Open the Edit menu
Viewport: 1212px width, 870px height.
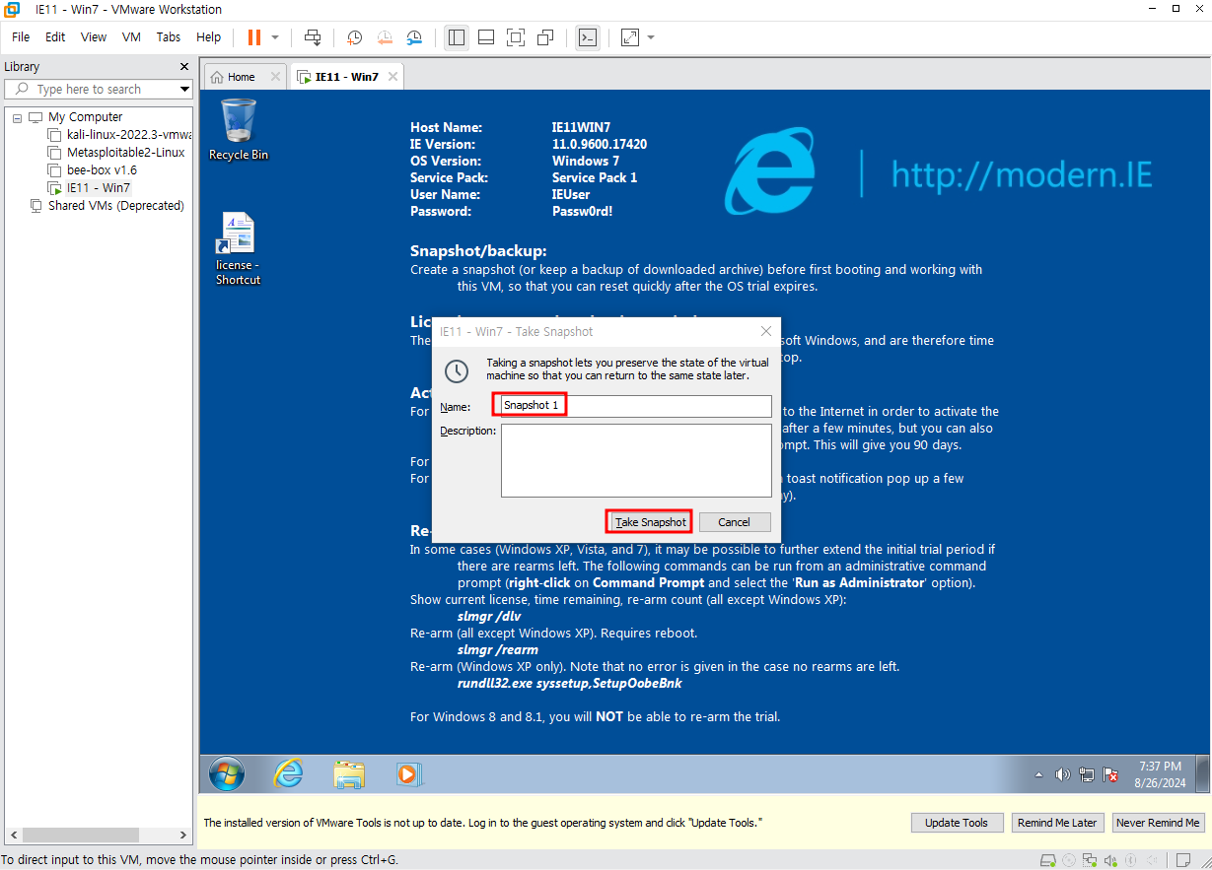coord(55,36)
